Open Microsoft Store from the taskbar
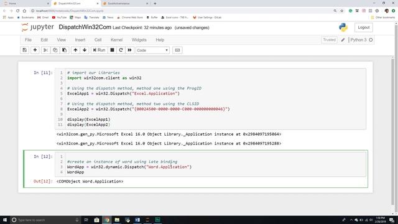The width and height of the screenshot is (398, 224). 97,220
